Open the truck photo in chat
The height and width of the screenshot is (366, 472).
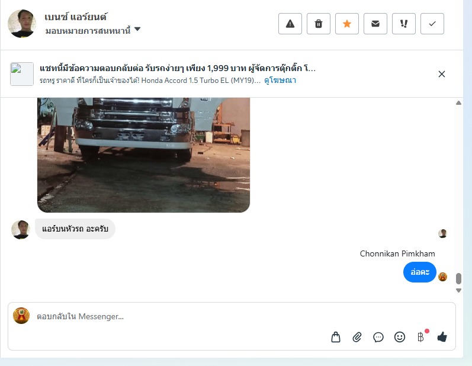click(143, 155)
